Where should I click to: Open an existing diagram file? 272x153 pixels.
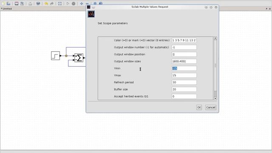8,3
